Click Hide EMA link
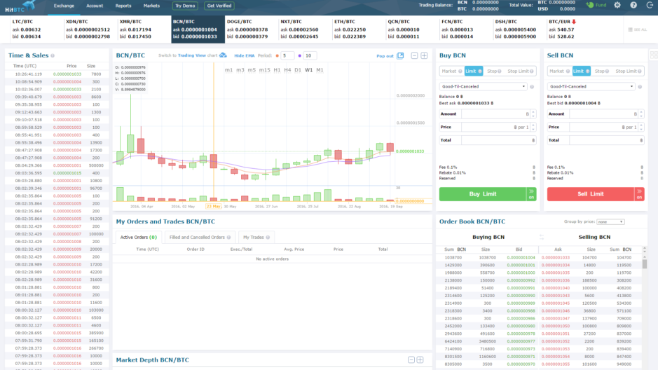 245,56
